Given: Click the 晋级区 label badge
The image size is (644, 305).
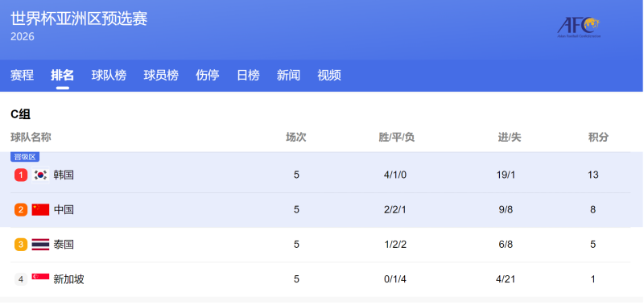Looking at the screenshot, I should click(25, 157).
